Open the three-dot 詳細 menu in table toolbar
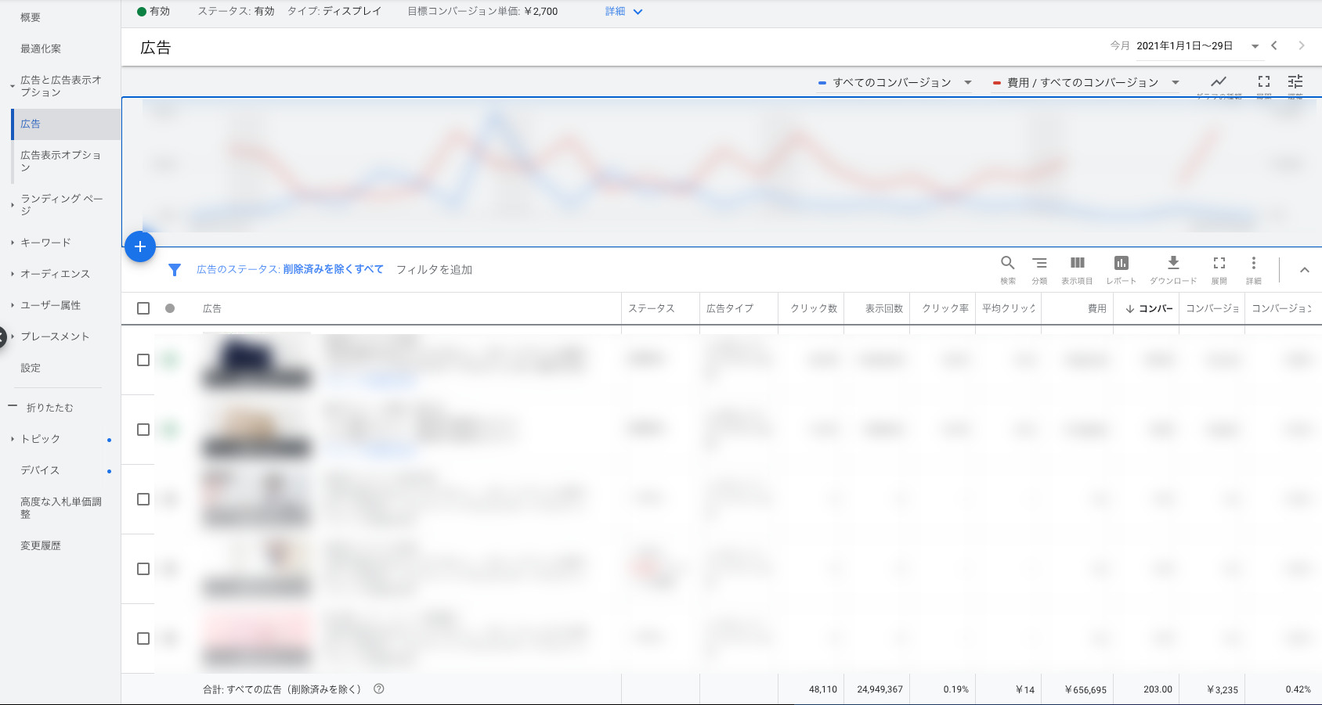The height and width of the screenshot is (705, 1322). [1253, 264]
